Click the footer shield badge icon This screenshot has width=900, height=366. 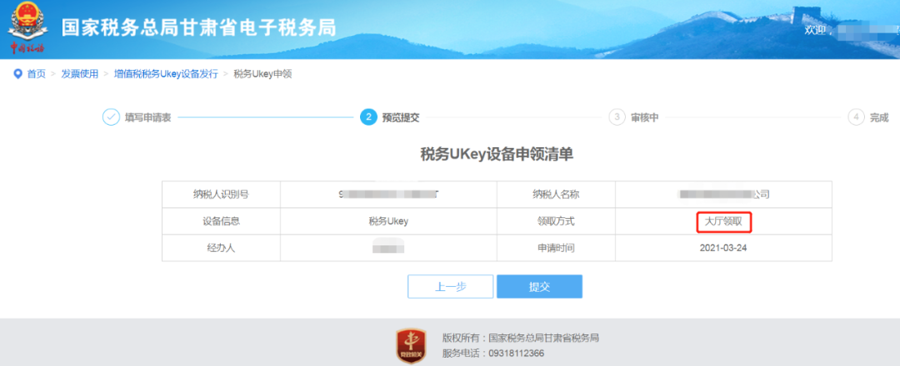pos(411,346)
